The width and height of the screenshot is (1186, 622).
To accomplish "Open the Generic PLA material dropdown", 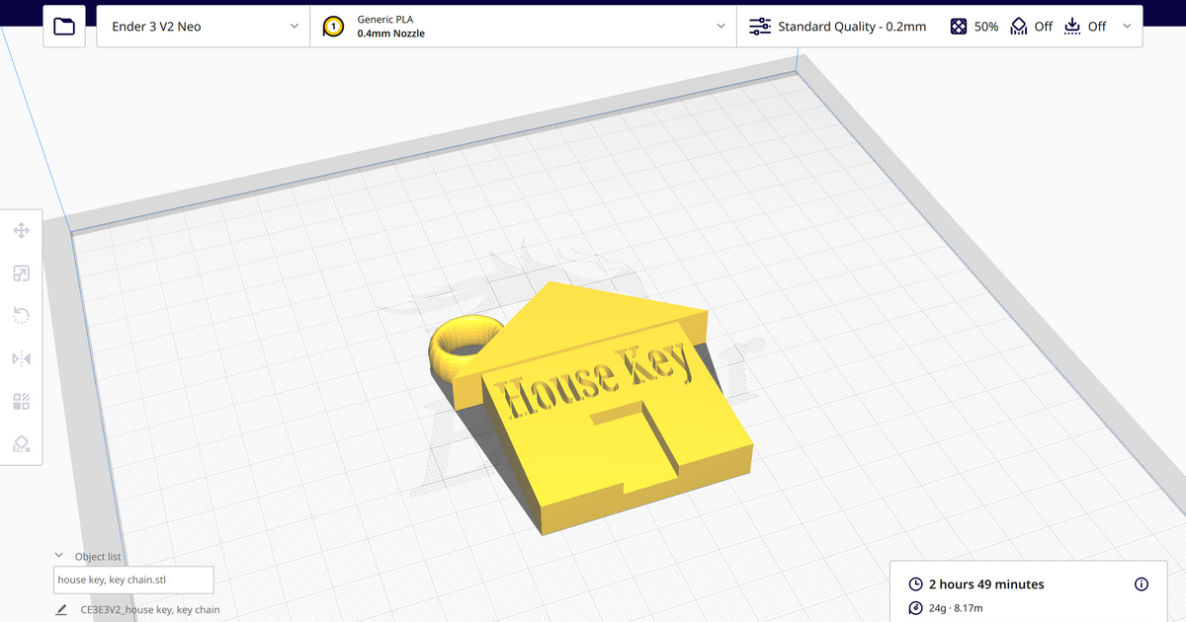I will click(x=721, y=26).
